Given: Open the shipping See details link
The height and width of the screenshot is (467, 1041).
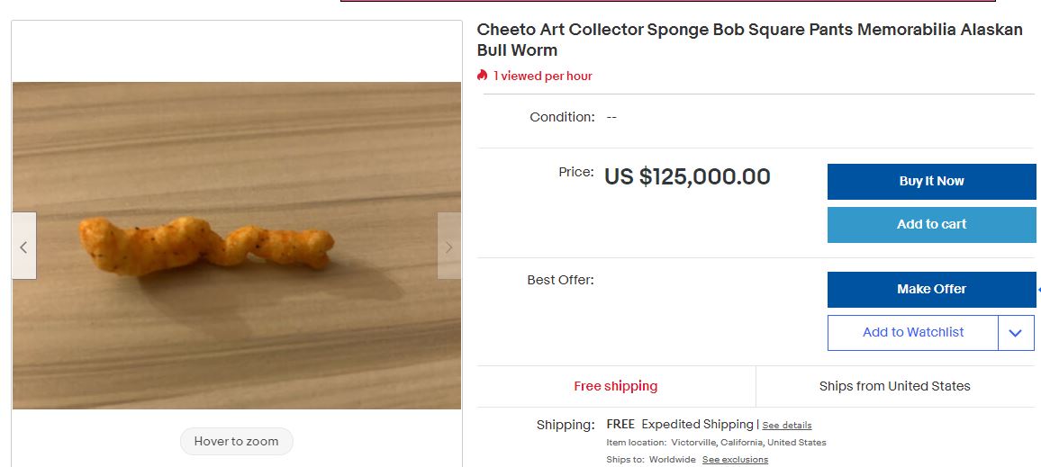Looking at the screenshot, I should [786, 426].
